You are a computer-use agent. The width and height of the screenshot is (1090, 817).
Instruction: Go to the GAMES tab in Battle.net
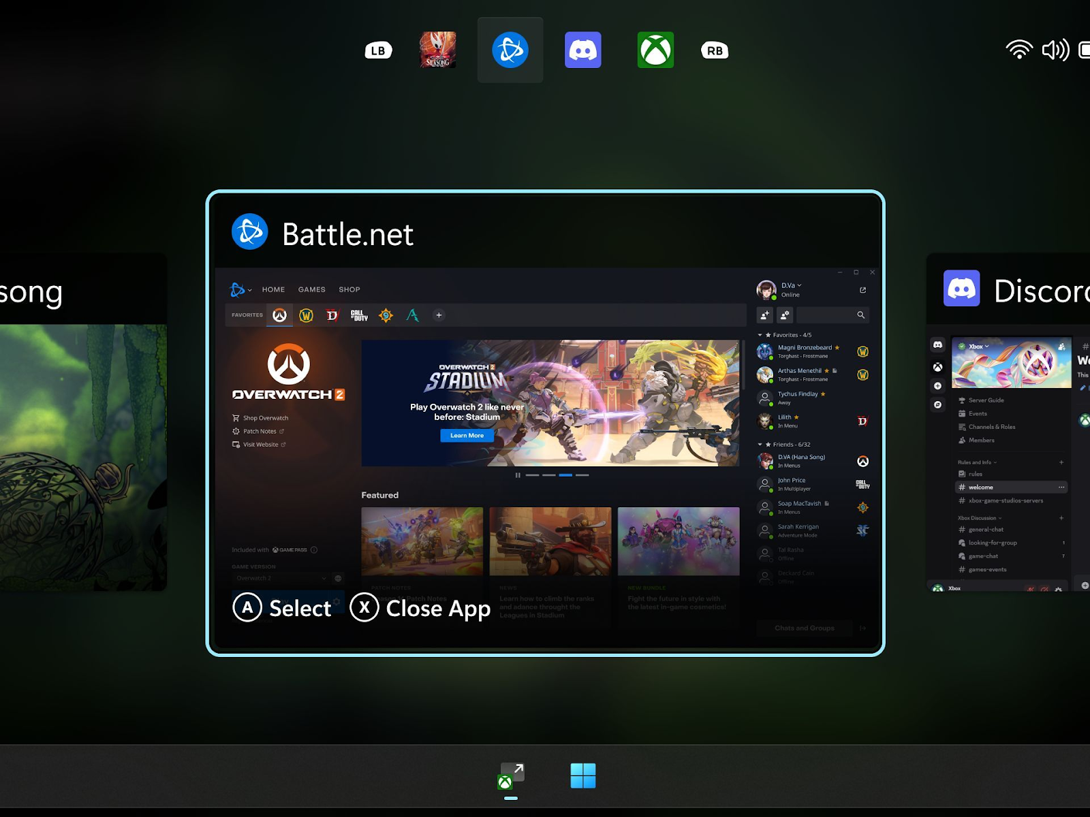(x=311, y=289)
